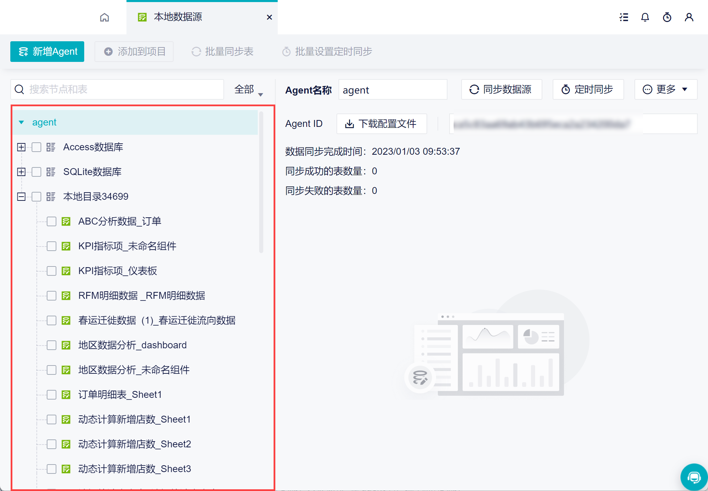Click the search magnifier icon

point(20,89)
